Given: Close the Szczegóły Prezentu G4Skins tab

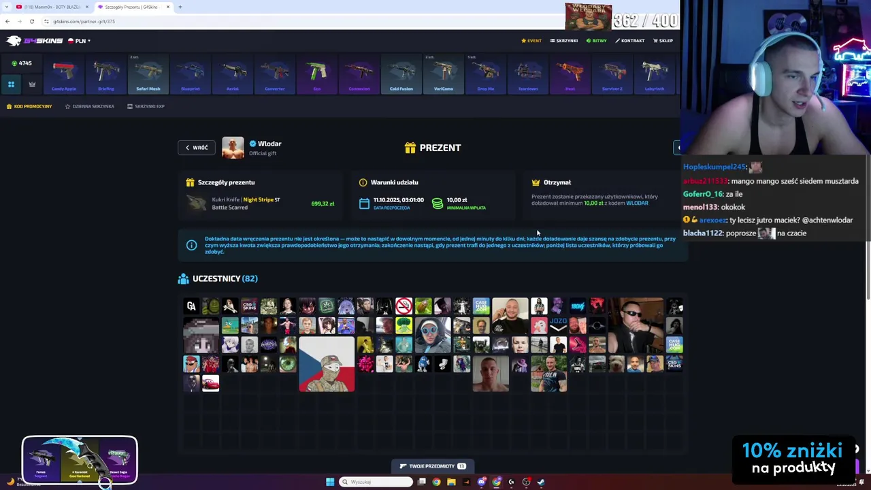Looking at the screenshot, I should (x=167, y=7).
